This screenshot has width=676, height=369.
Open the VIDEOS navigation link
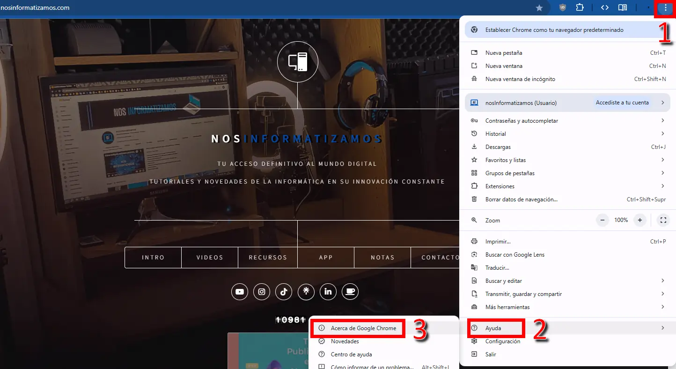click(x=210, y=258)
